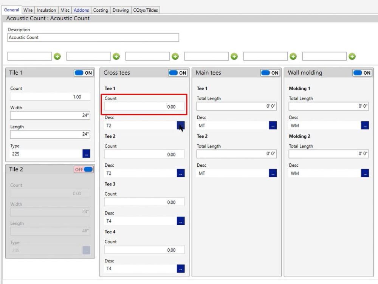Focus the Tile 1 Width field
Image resolution: width=378 pixels, height=284 pixels.
tap(50, 115)
